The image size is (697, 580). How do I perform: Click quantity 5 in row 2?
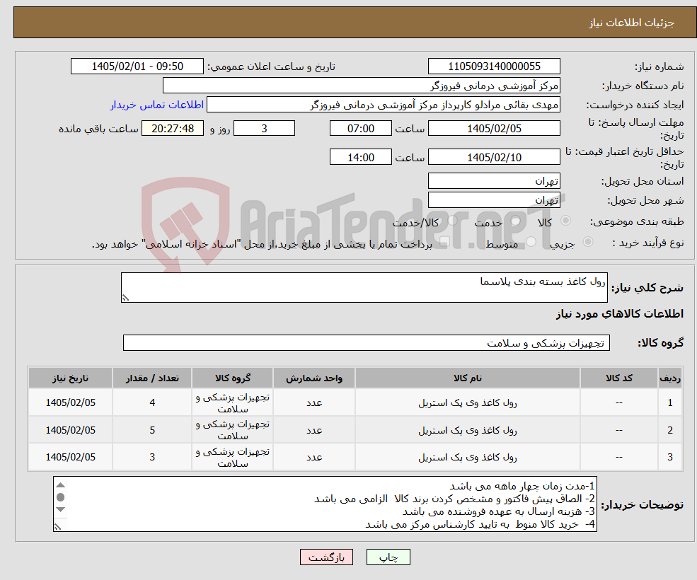[x=152, y=430]
